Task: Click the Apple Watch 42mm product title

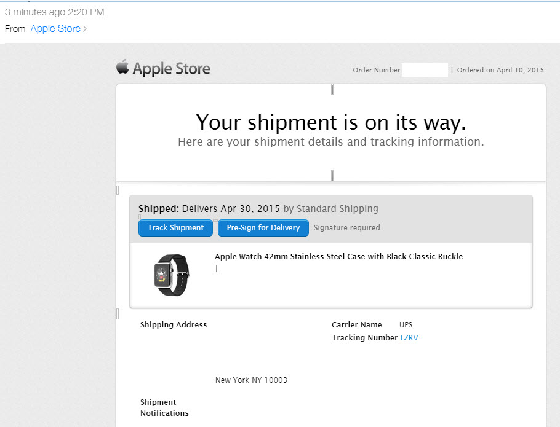Action: click(338, 257)
